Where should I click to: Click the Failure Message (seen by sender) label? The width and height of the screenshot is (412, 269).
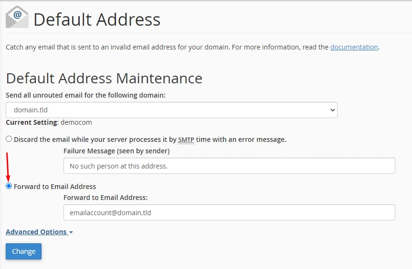coord(116,151)
